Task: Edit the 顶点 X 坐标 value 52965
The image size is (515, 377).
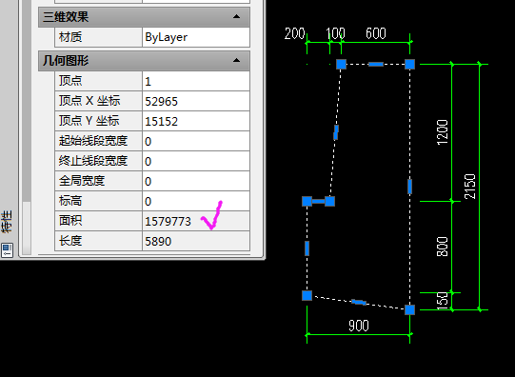Action: pos(196,101)
